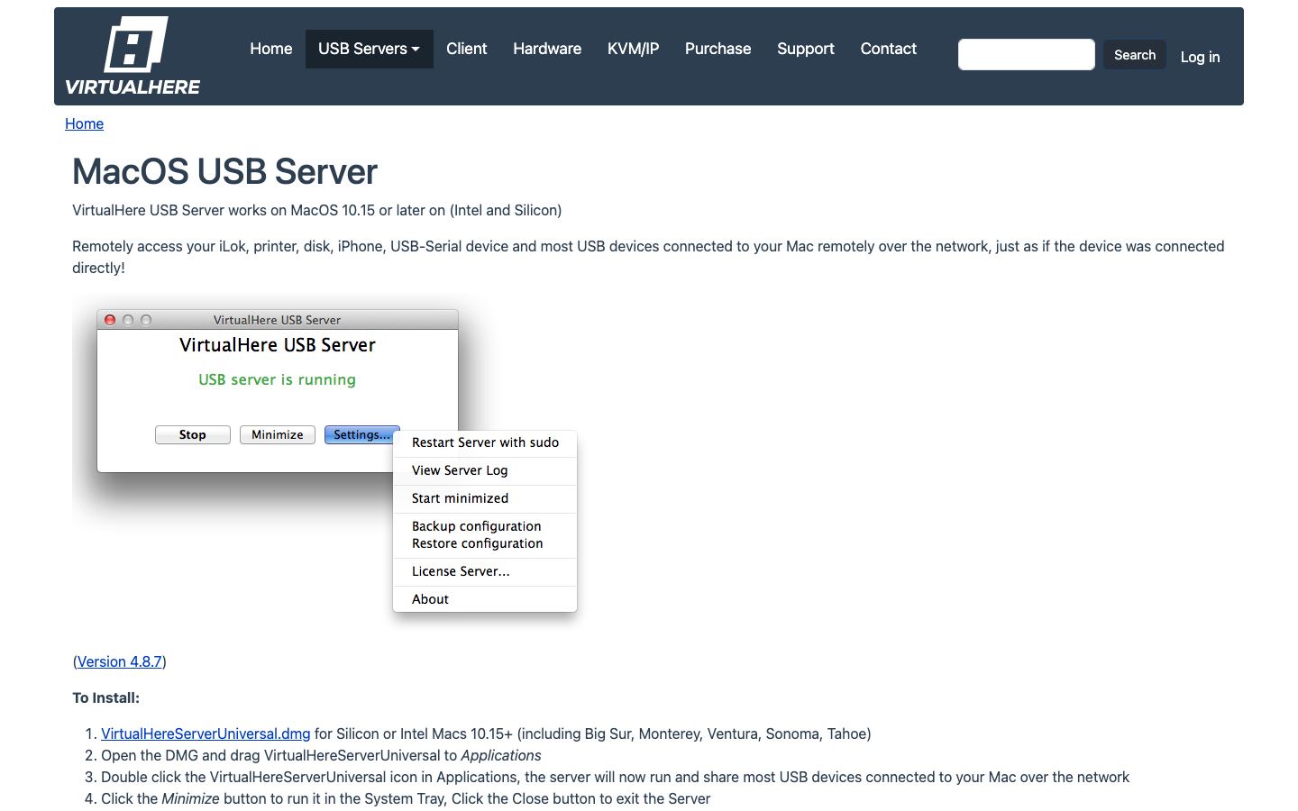This screenshot has width=1298, height=811.
Task: Focus the site search input field
Action: pos(1026,55)
